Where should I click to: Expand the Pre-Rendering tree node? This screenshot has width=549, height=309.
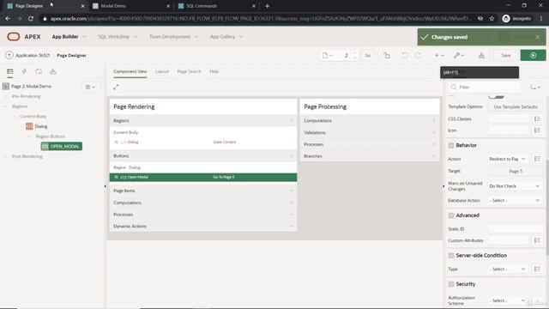(5, 96)
